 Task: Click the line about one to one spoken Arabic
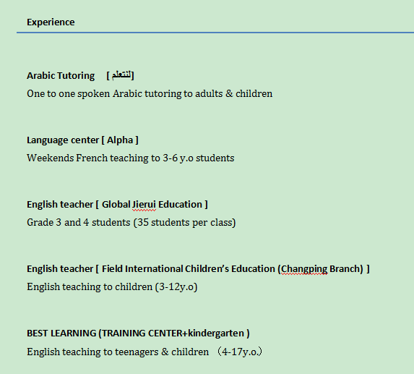[150, 93]
